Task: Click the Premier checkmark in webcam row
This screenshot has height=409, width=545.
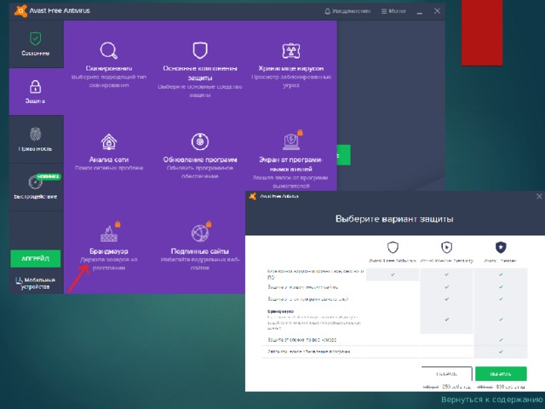Action: [501, 340]
